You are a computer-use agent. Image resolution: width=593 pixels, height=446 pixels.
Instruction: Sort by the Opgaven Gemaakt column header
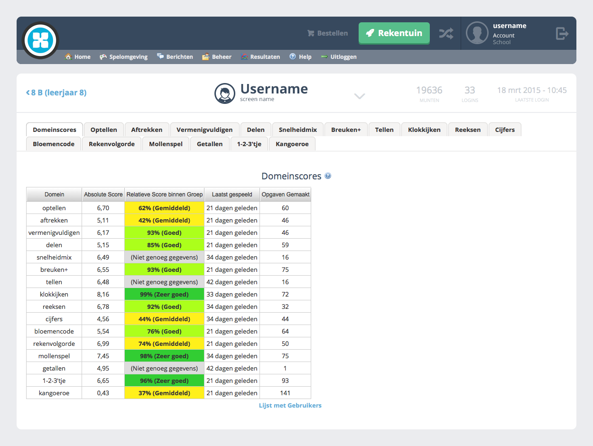tap(286, 195)
